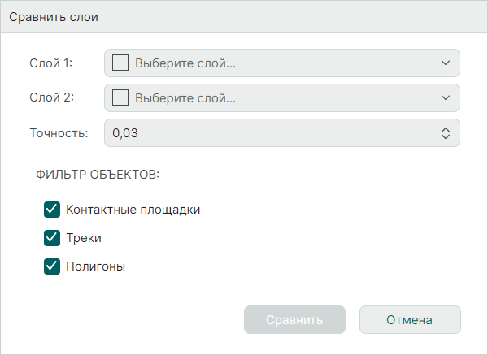Click the Отмена button
Screen dimensions: 488x355
[410, 319]
